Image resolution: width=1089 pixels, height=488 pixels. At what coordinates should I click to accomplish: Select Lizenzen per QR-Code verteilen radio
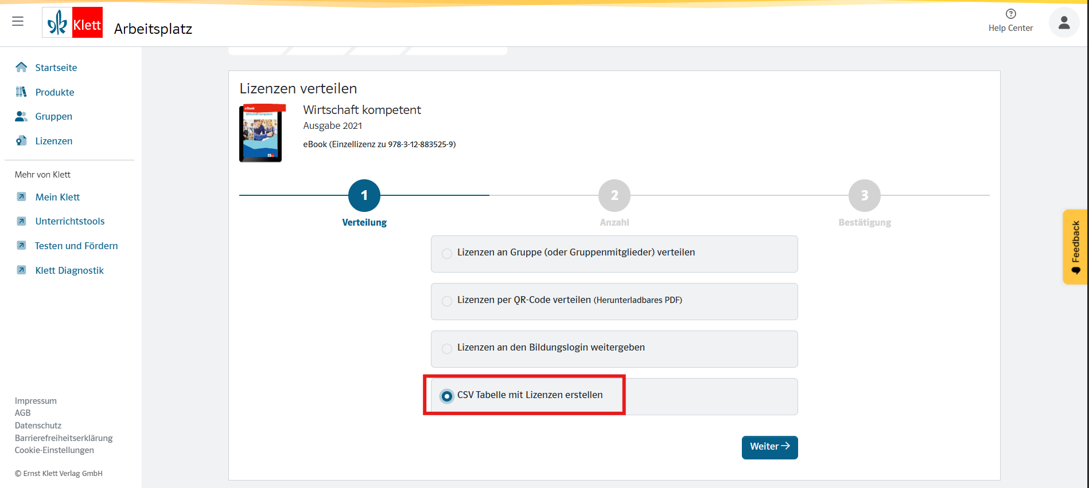tap(447, 301)
